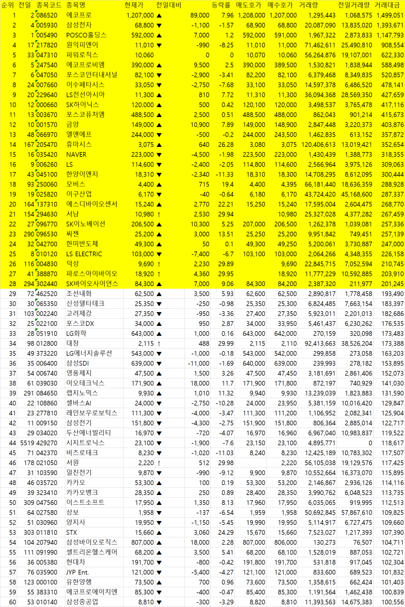Viewport: 405px width, 607px height.
Task: Select the stock name 삼성전자
Action: [x=79, y=25]
